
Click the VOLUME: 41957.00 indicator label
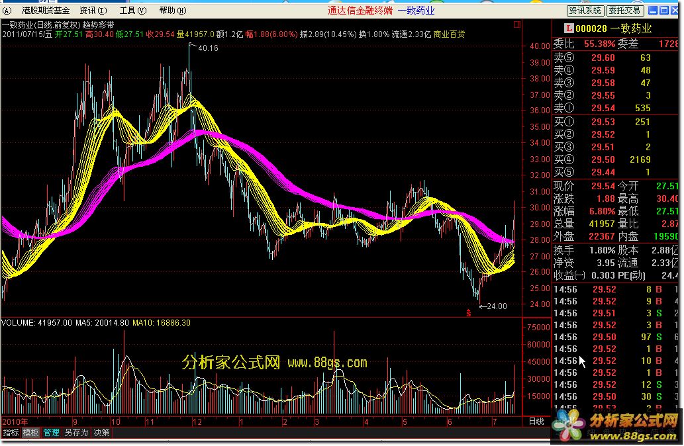point(36,323)
